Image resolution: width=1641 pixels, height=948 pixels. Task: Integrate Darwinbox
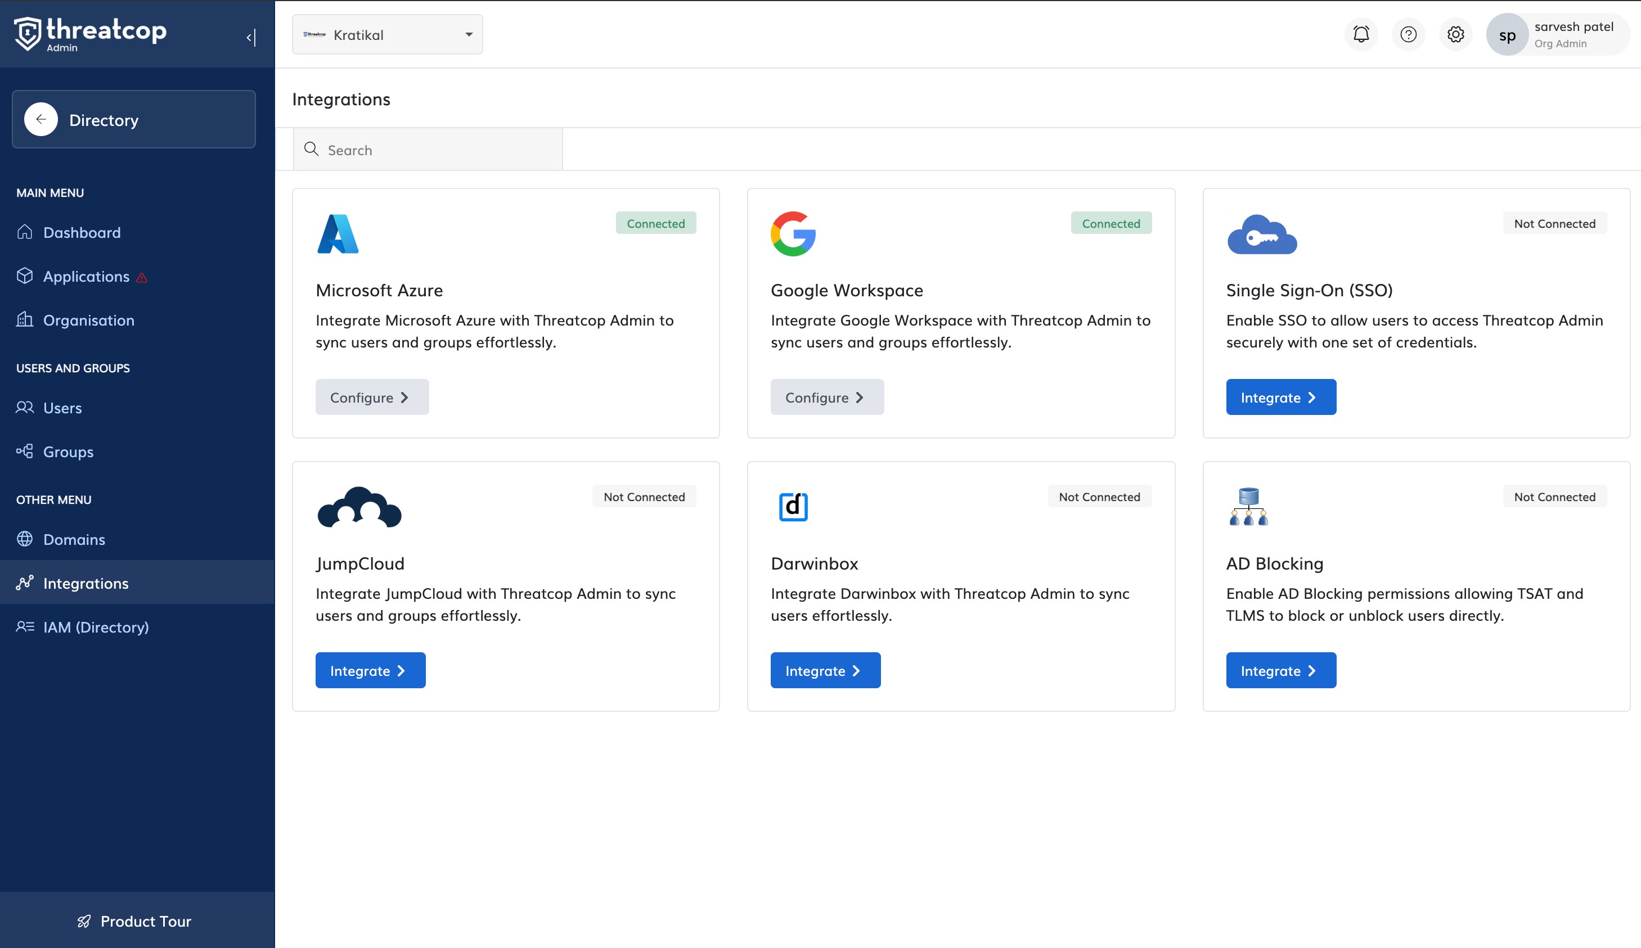tap(826, 670)
